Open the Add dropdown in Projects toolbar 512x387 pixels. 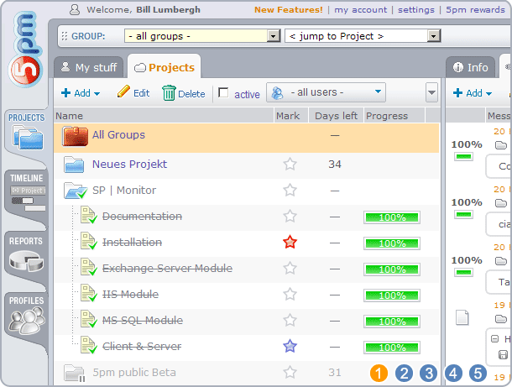(x=81, y=93)
